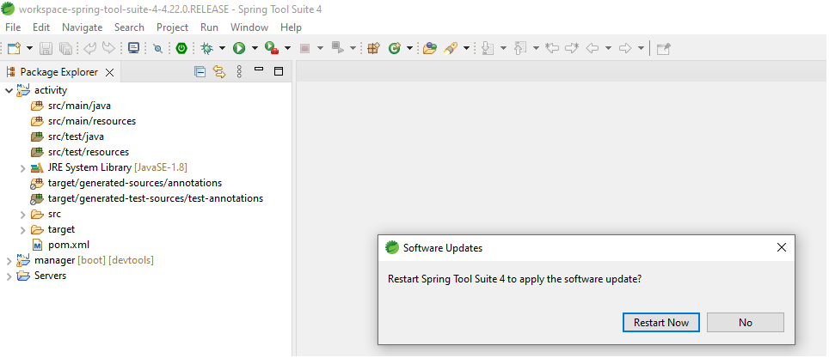Open the Run play icon's dropdown arrow
The width and height of the screenshot is (829, 358).
(x=255, y=48)
